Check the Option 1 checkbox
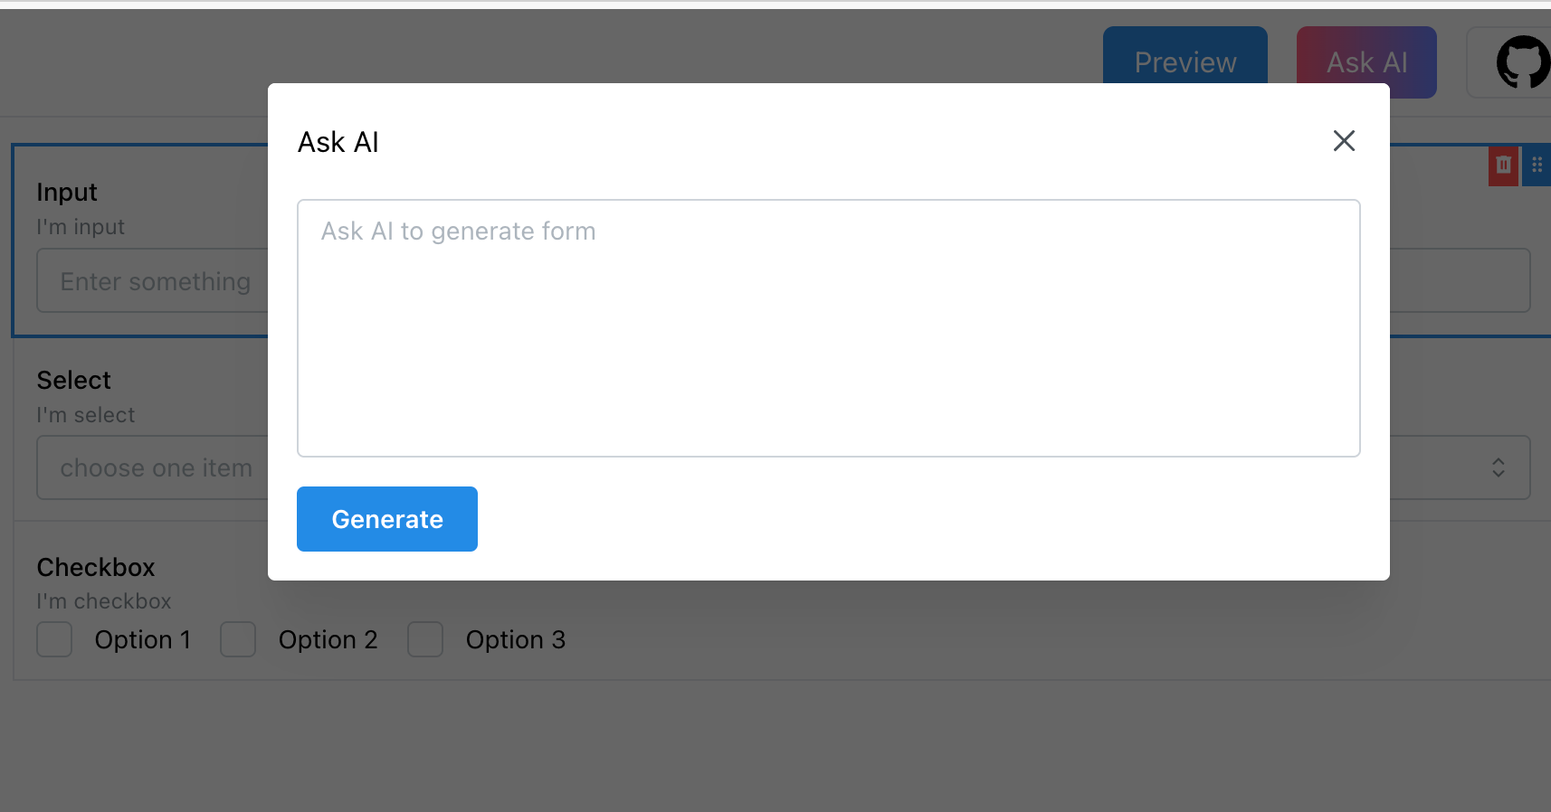 point(54,639)
